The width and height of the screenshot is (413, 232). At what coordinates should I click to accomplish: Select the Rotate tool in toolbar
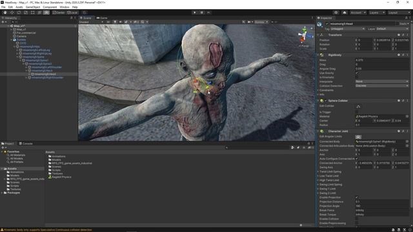click(19, 13)
